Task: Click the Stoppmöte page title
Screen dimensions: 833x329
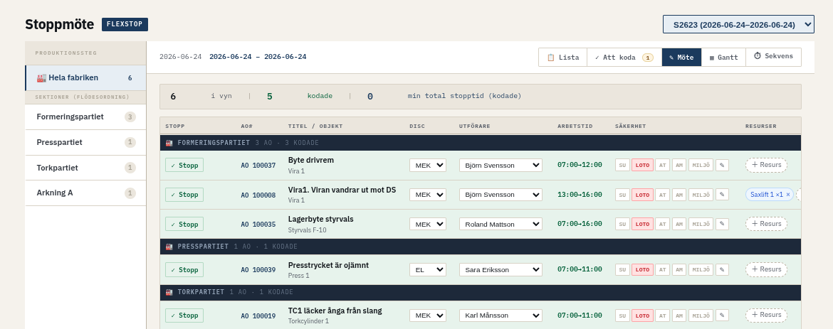Action: click(60, 24)
